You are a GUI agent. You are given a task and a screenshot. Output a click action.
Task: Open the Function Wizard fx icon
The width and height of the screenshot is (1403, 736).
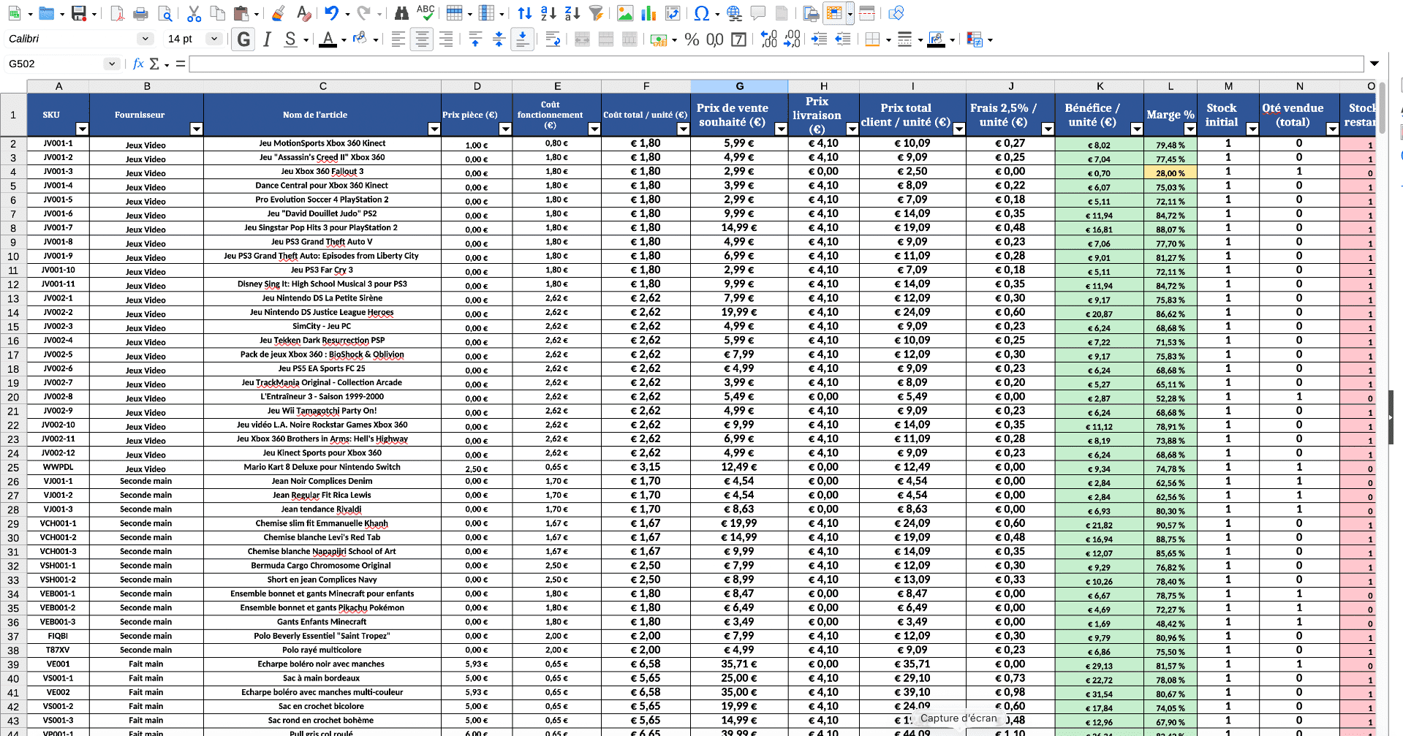(x=138, y=64)
